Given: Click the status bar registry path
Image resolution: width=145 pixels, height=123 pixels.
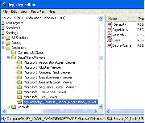Looking at the screenshot, I should (x=73, y=119).
